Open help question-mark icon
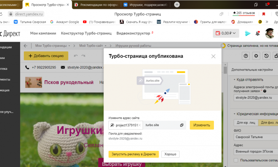 [x=246, y=56]
